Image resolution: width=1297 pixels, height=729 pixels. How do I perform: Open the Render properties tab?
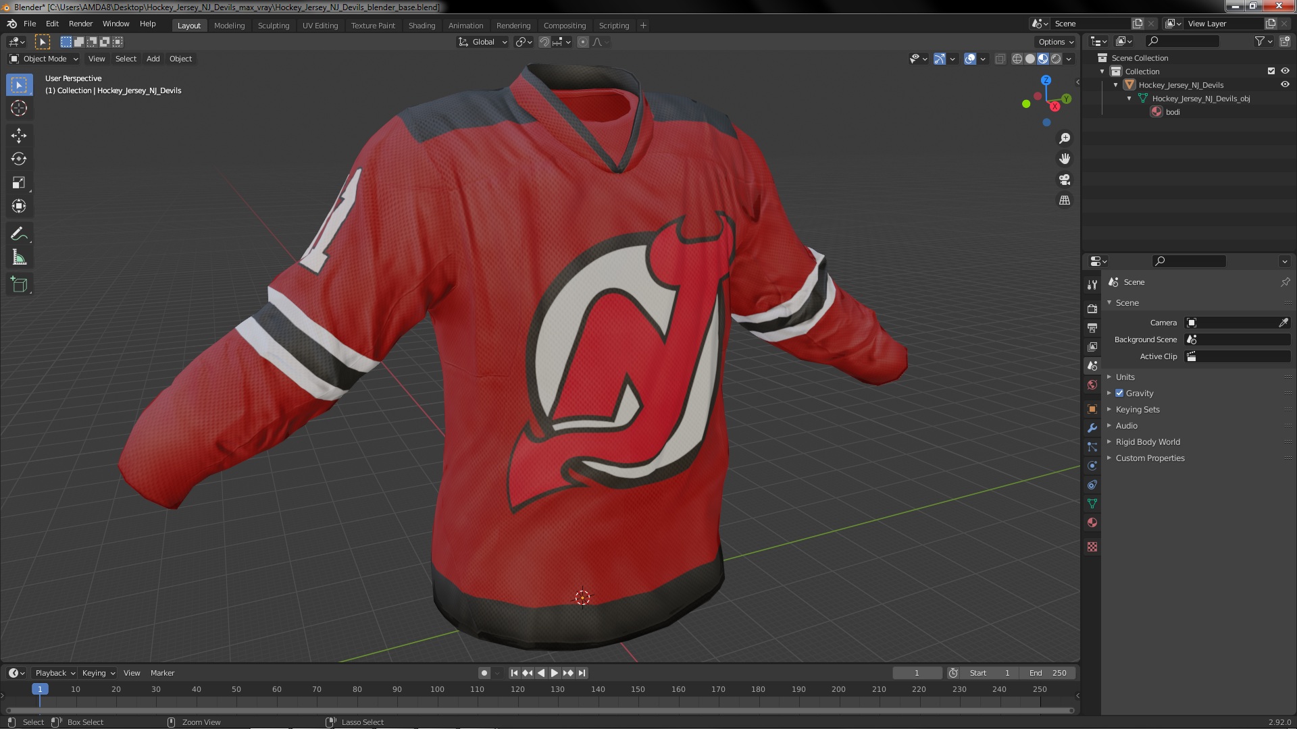1092,308
